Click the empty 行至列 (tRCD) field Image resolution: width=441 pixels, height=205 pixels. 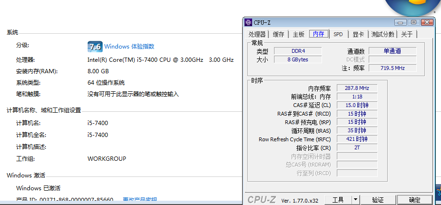point(357,173)
